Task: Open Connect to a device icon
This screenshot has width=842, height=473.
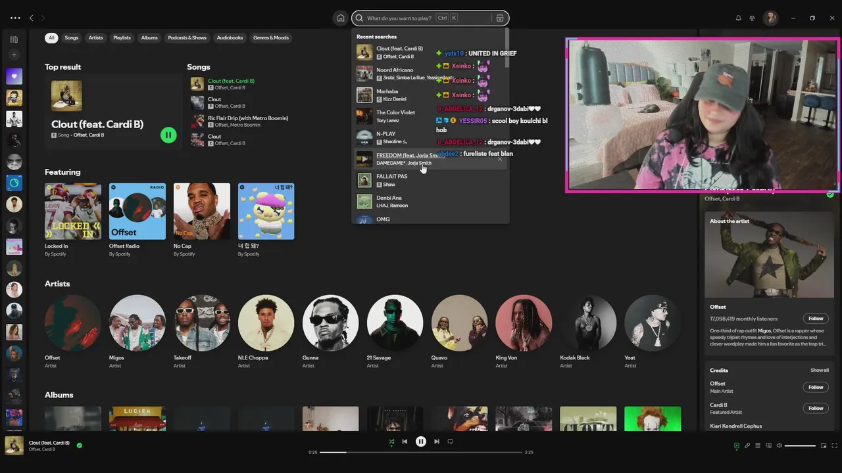Action: (x=768, y=445)
